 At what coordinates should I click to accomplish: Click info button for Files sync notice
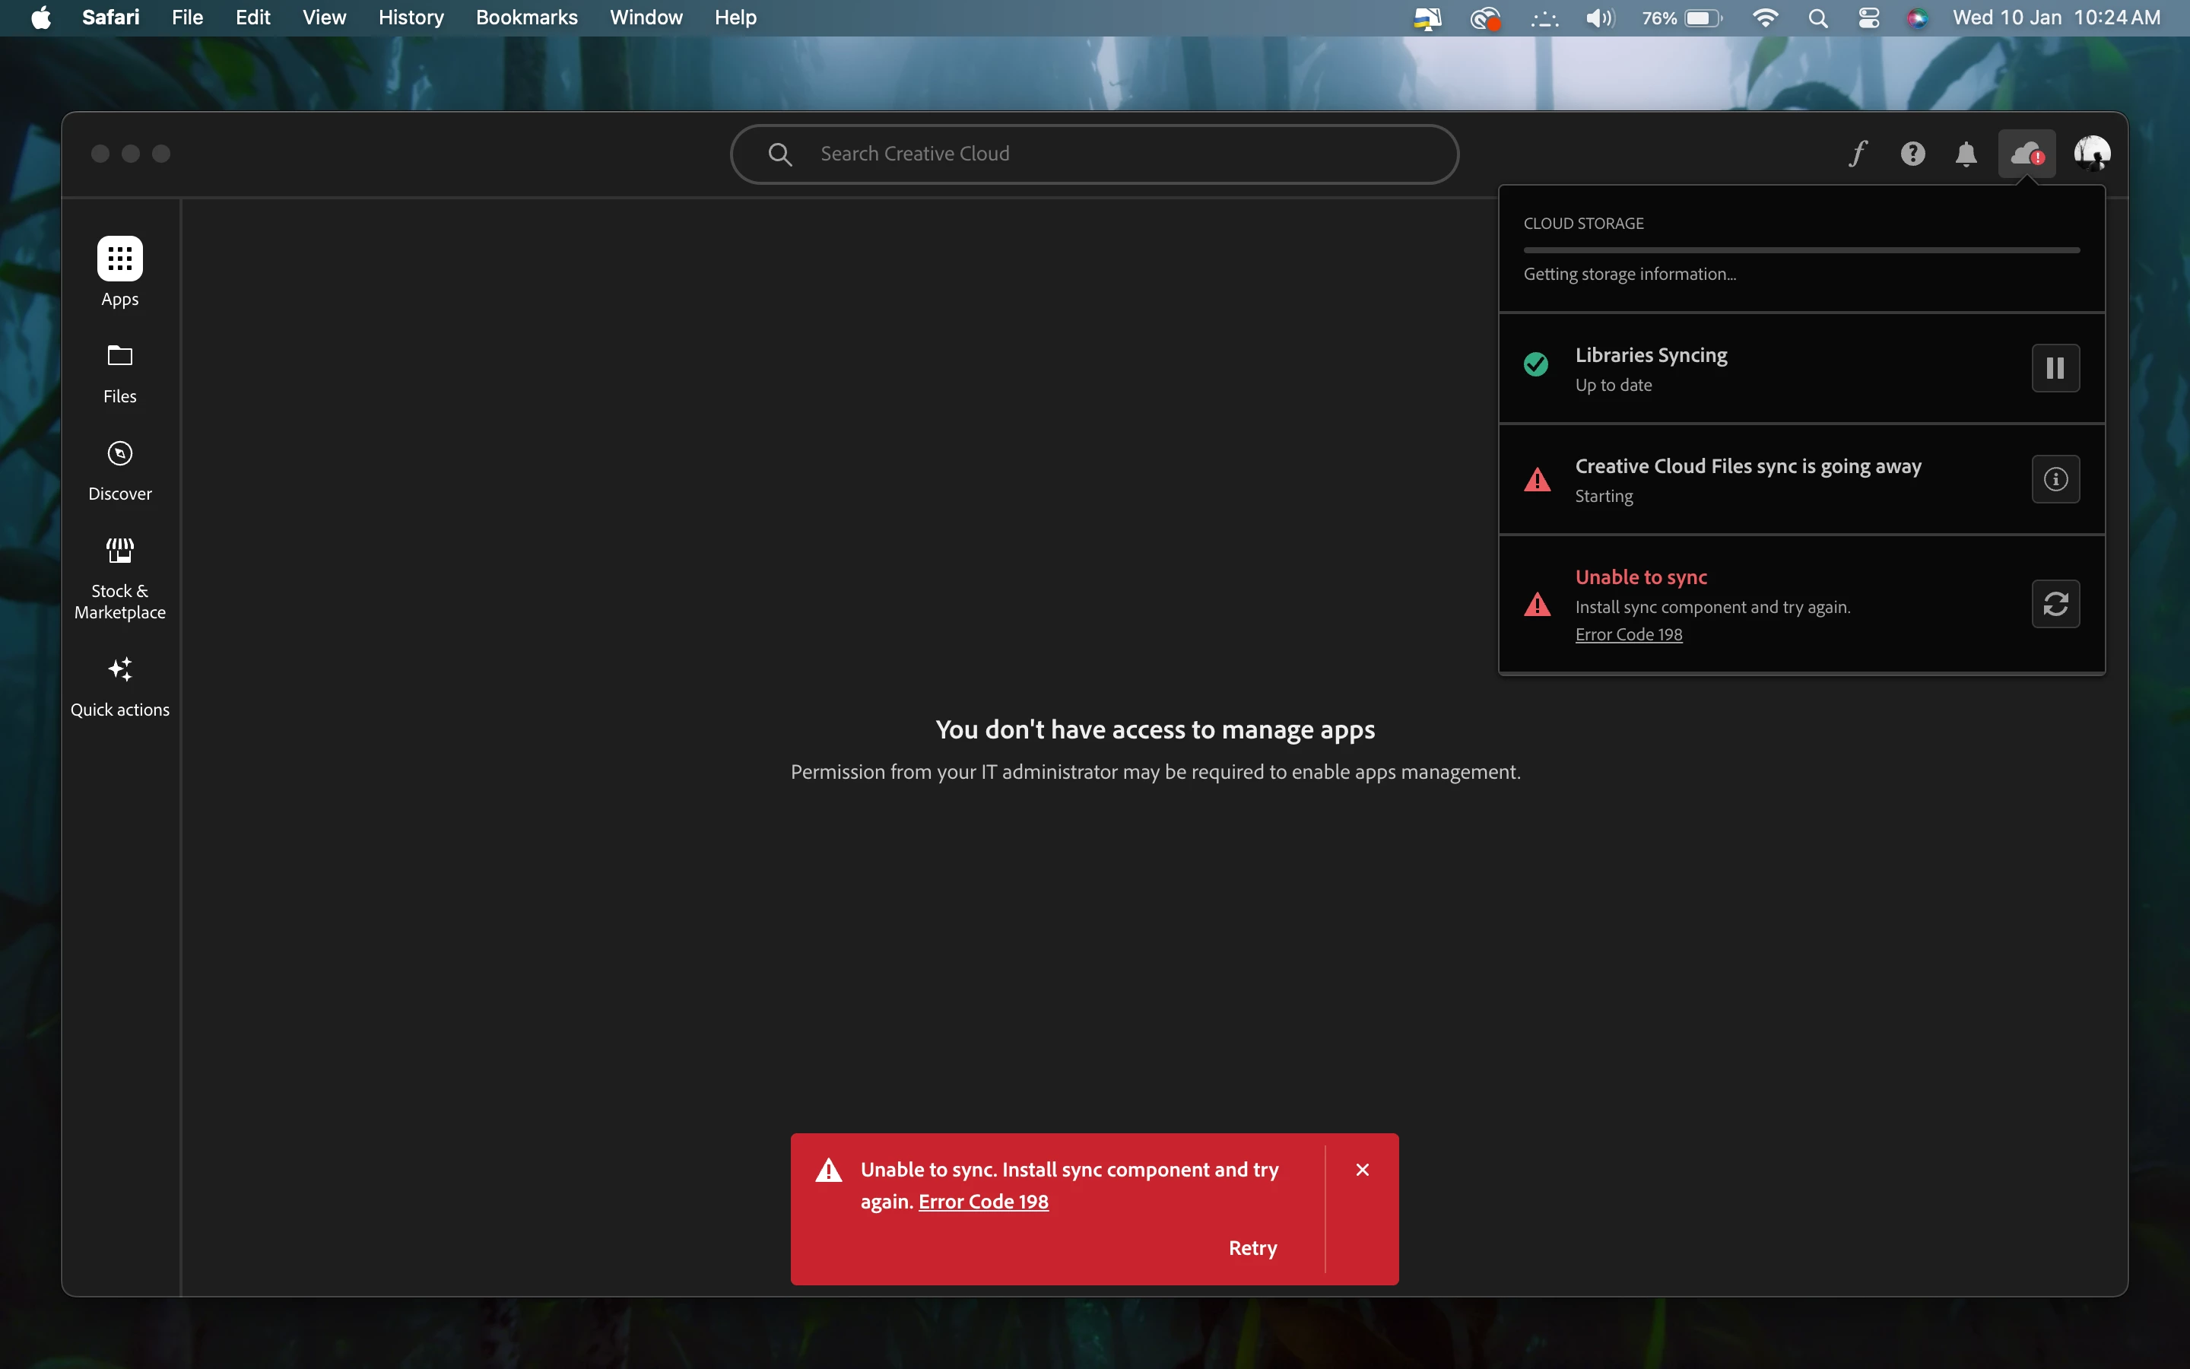(x=2055, y=479)
